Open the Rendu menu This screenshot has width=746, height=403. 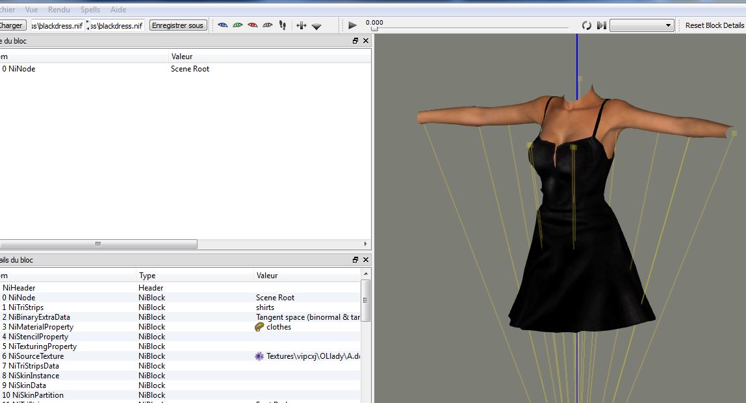point(59,10)
